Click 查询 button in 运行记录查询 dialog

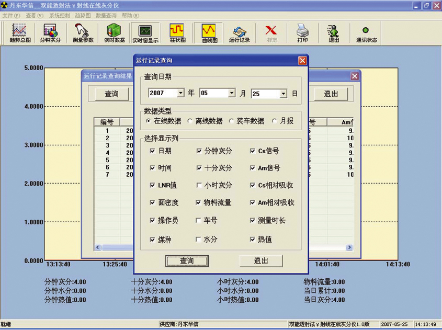pos(187,261)
